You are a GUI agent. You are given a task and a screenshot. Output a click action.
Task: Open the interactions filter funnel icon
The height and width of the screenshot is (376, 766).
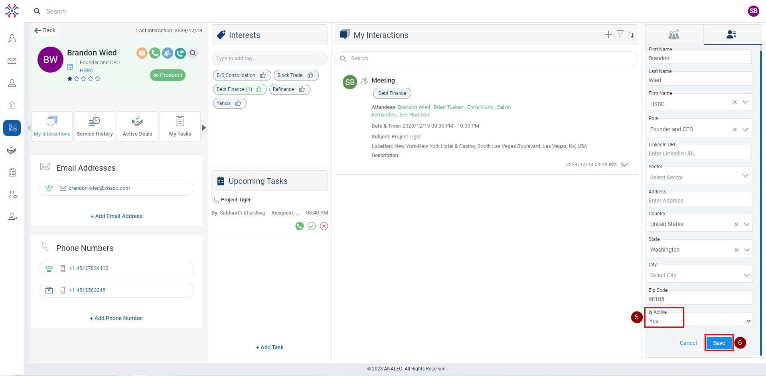click(620, 34)
